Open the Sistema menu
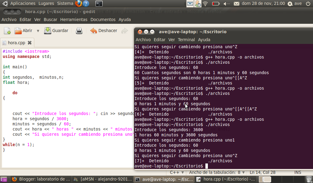 click(x=65, y=3)
